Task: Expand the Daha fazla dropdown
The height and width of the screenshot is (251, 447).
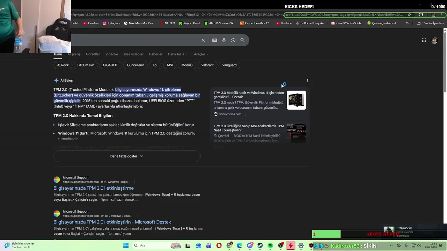Action: click(178, 54)
